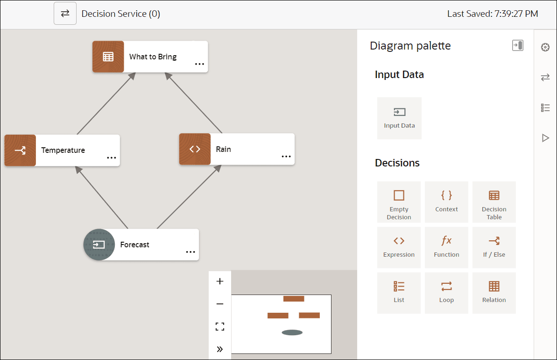Collapse the Diagram palette panel
Image resolution: width=557 pixels, height=360 pixels.
click(x=517, y=45)
